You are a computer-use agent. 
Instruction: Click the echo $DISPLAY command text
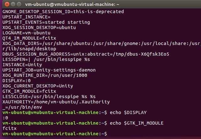(x=128, y=112)
